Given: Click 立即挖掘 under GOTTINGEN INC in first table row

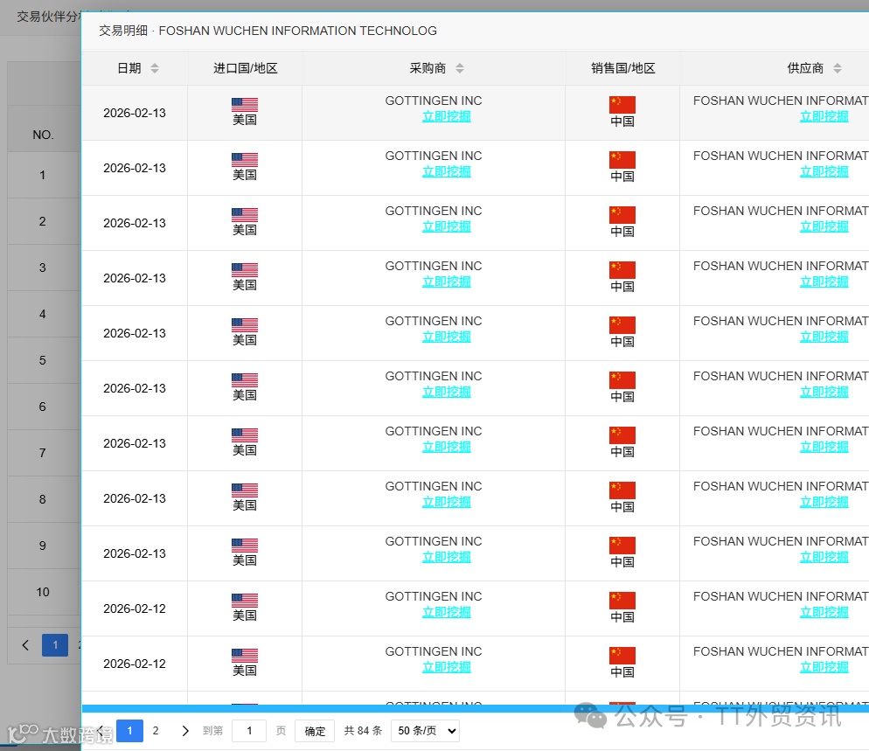Looking at the screenshot, I should click(447, 116).
